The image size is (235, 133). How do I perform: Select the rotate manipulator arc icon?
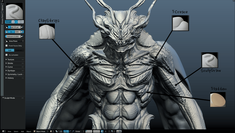70,131
